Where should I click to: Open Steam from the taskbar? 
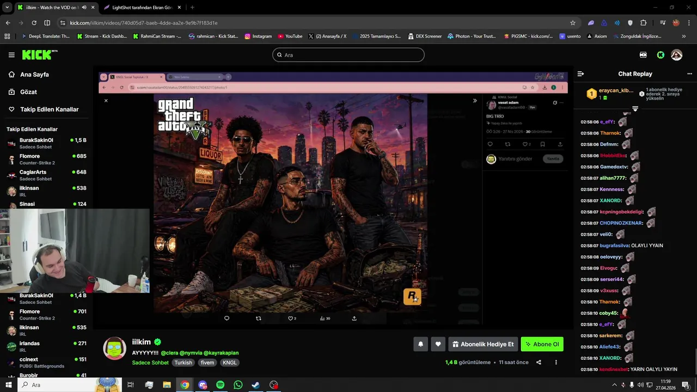click(x=255, y=385)
